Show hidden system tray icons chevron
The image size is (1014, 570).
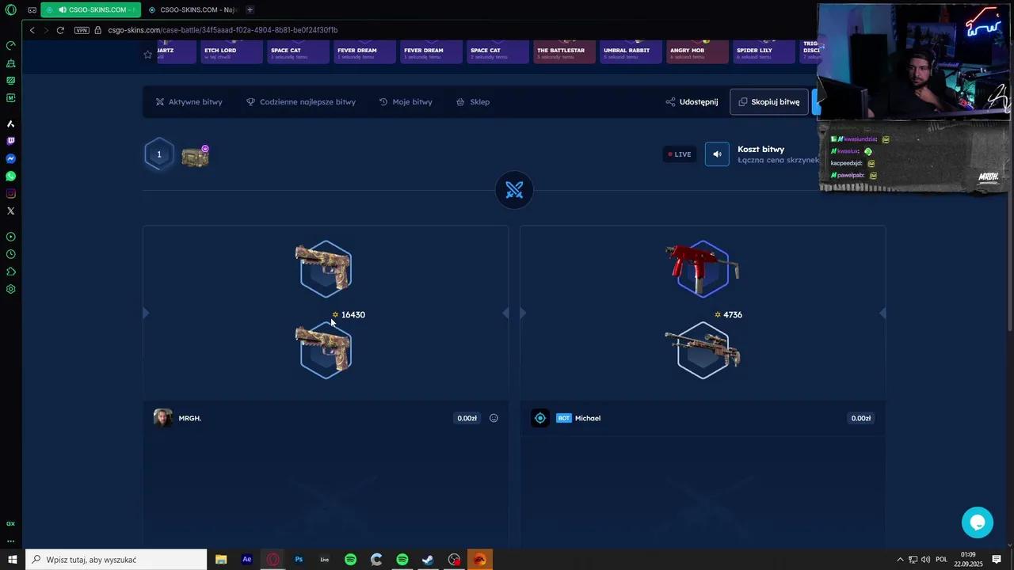click(900, 560)
